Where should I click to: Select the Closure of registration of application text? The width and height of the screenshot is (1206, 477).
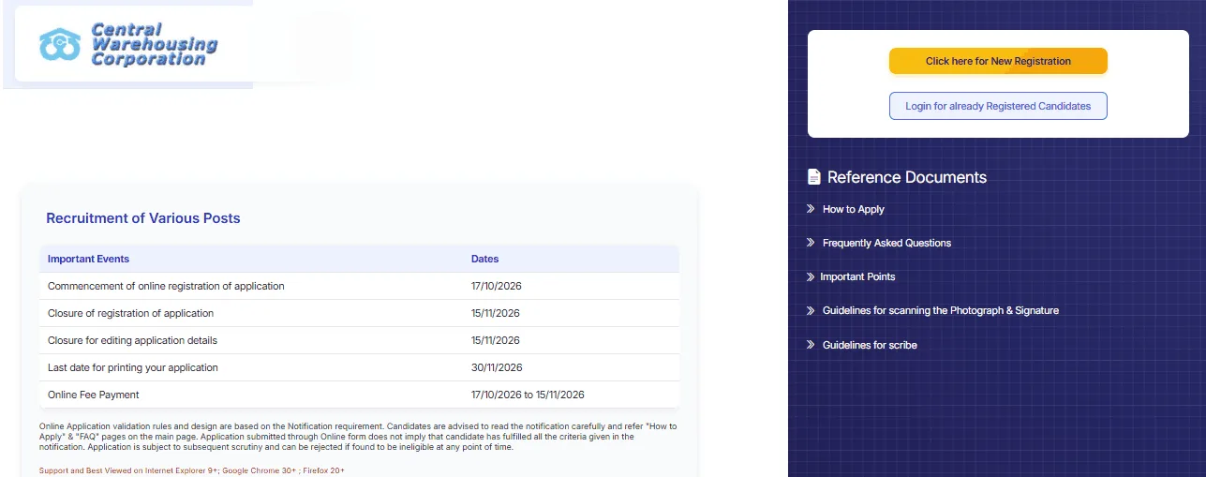click(130, 313)
